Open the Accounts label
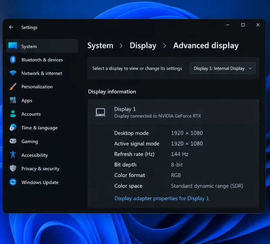The image size is (270, 244). [31, 114]
